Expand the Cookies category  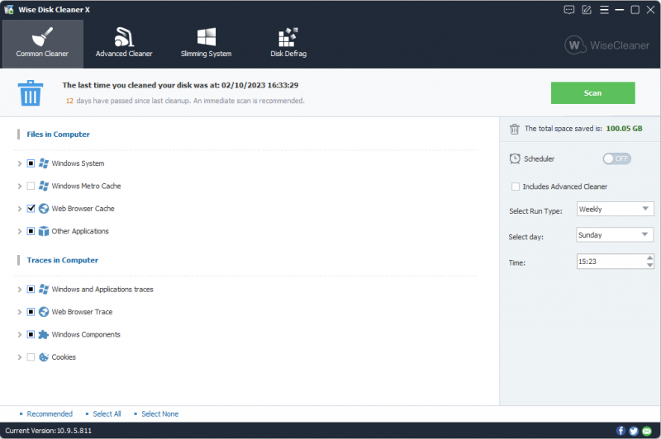point(19,357)
